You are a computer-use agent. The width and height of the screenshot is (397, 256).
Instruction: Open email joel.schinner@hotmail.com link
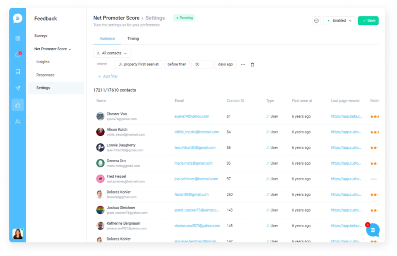coord(196,179)
